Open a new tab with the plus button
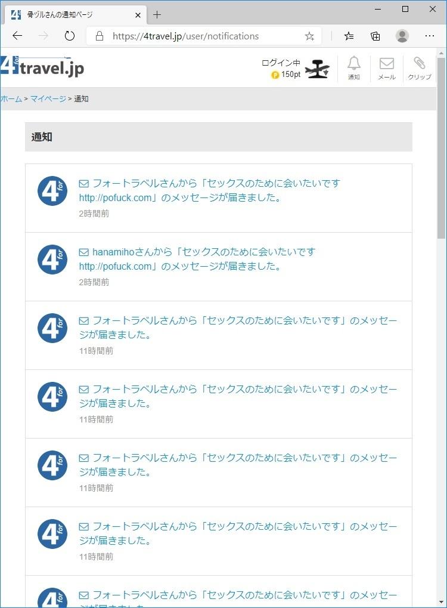The width and height of the screenshot is (447, 608). click(157, 15)
